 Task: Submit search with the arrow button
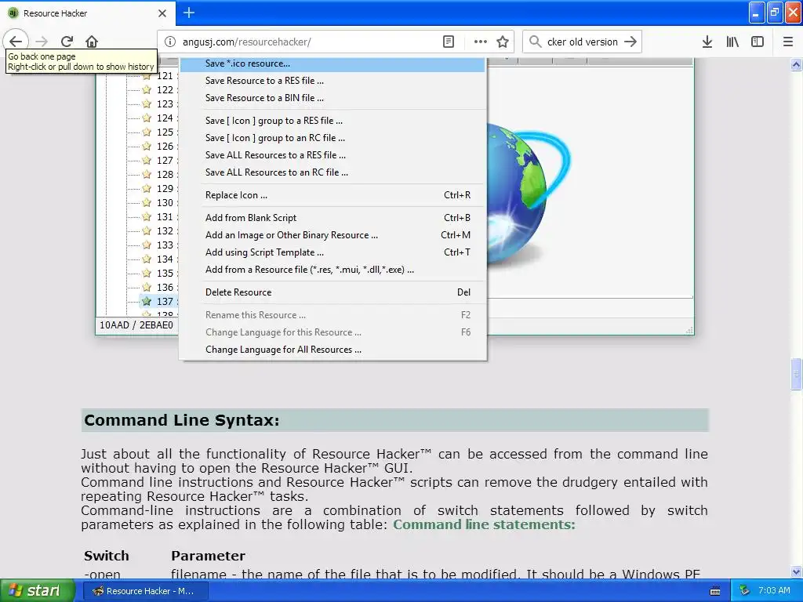click(x=630, y=42)
